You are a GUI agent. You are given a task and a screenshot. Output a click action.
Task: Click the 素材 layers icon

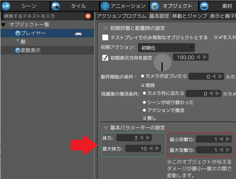[204, 6]
